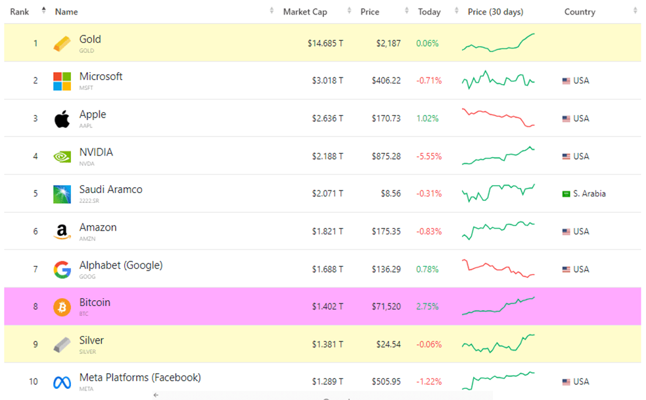Click Saudi Aramco price $8.56
This screenshot has height=400, width=646.
tap(390, 193)
